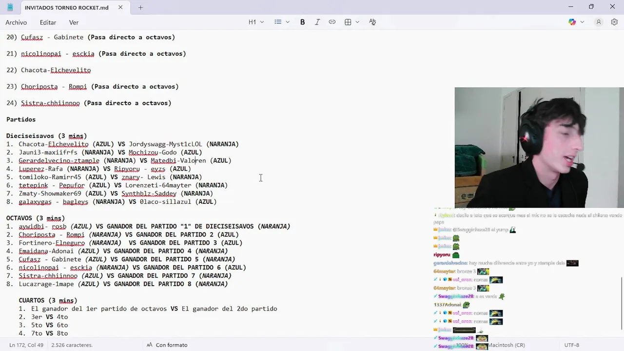Image resolution: width=624 pixels, height=351 pixels.
Task: Click 'Jordyswagg-Myst1cLOL' in match 1
Action: [x=165, y=144]
